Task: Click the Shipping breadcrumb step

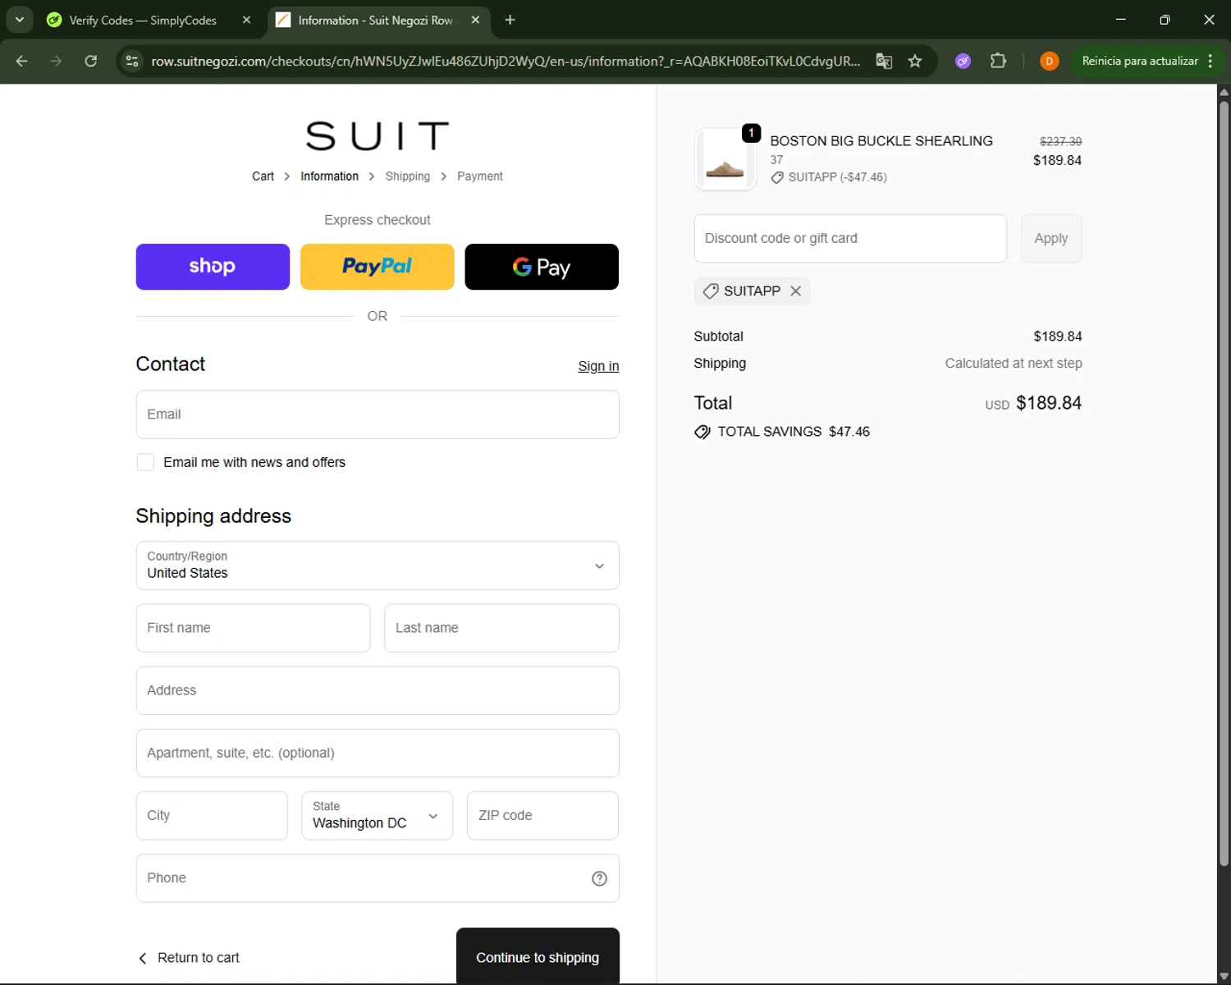Action: coord(408,176)
